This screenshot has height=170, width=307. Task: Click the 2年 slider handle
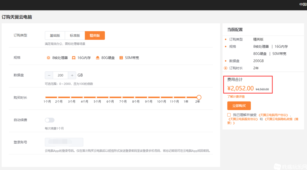[199, 97]
